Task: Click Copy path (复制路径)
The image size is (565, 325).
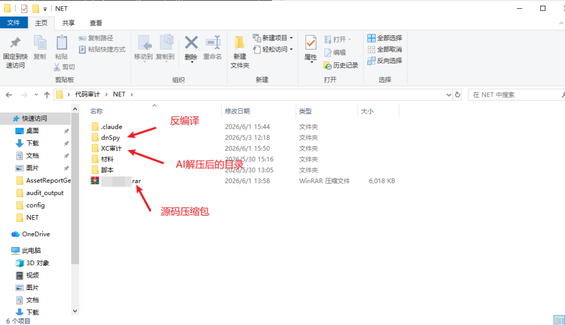Action: [x=96, y=38]
